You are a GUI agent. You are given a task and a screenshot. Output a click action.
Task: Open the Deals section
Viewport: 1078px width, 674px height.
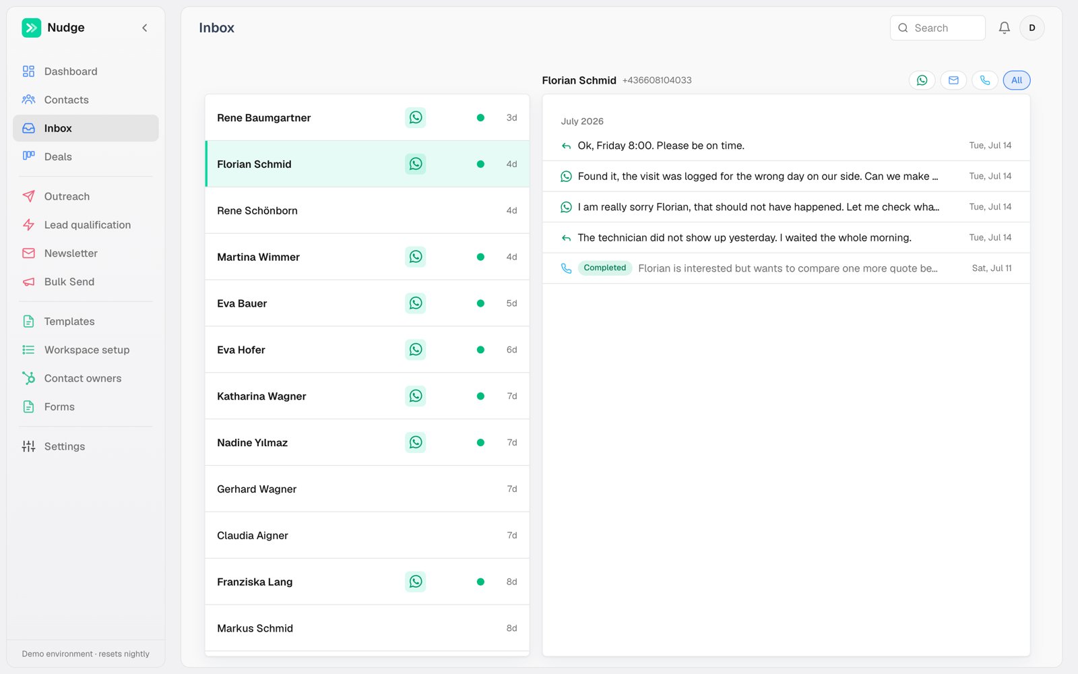click(86, 156)
